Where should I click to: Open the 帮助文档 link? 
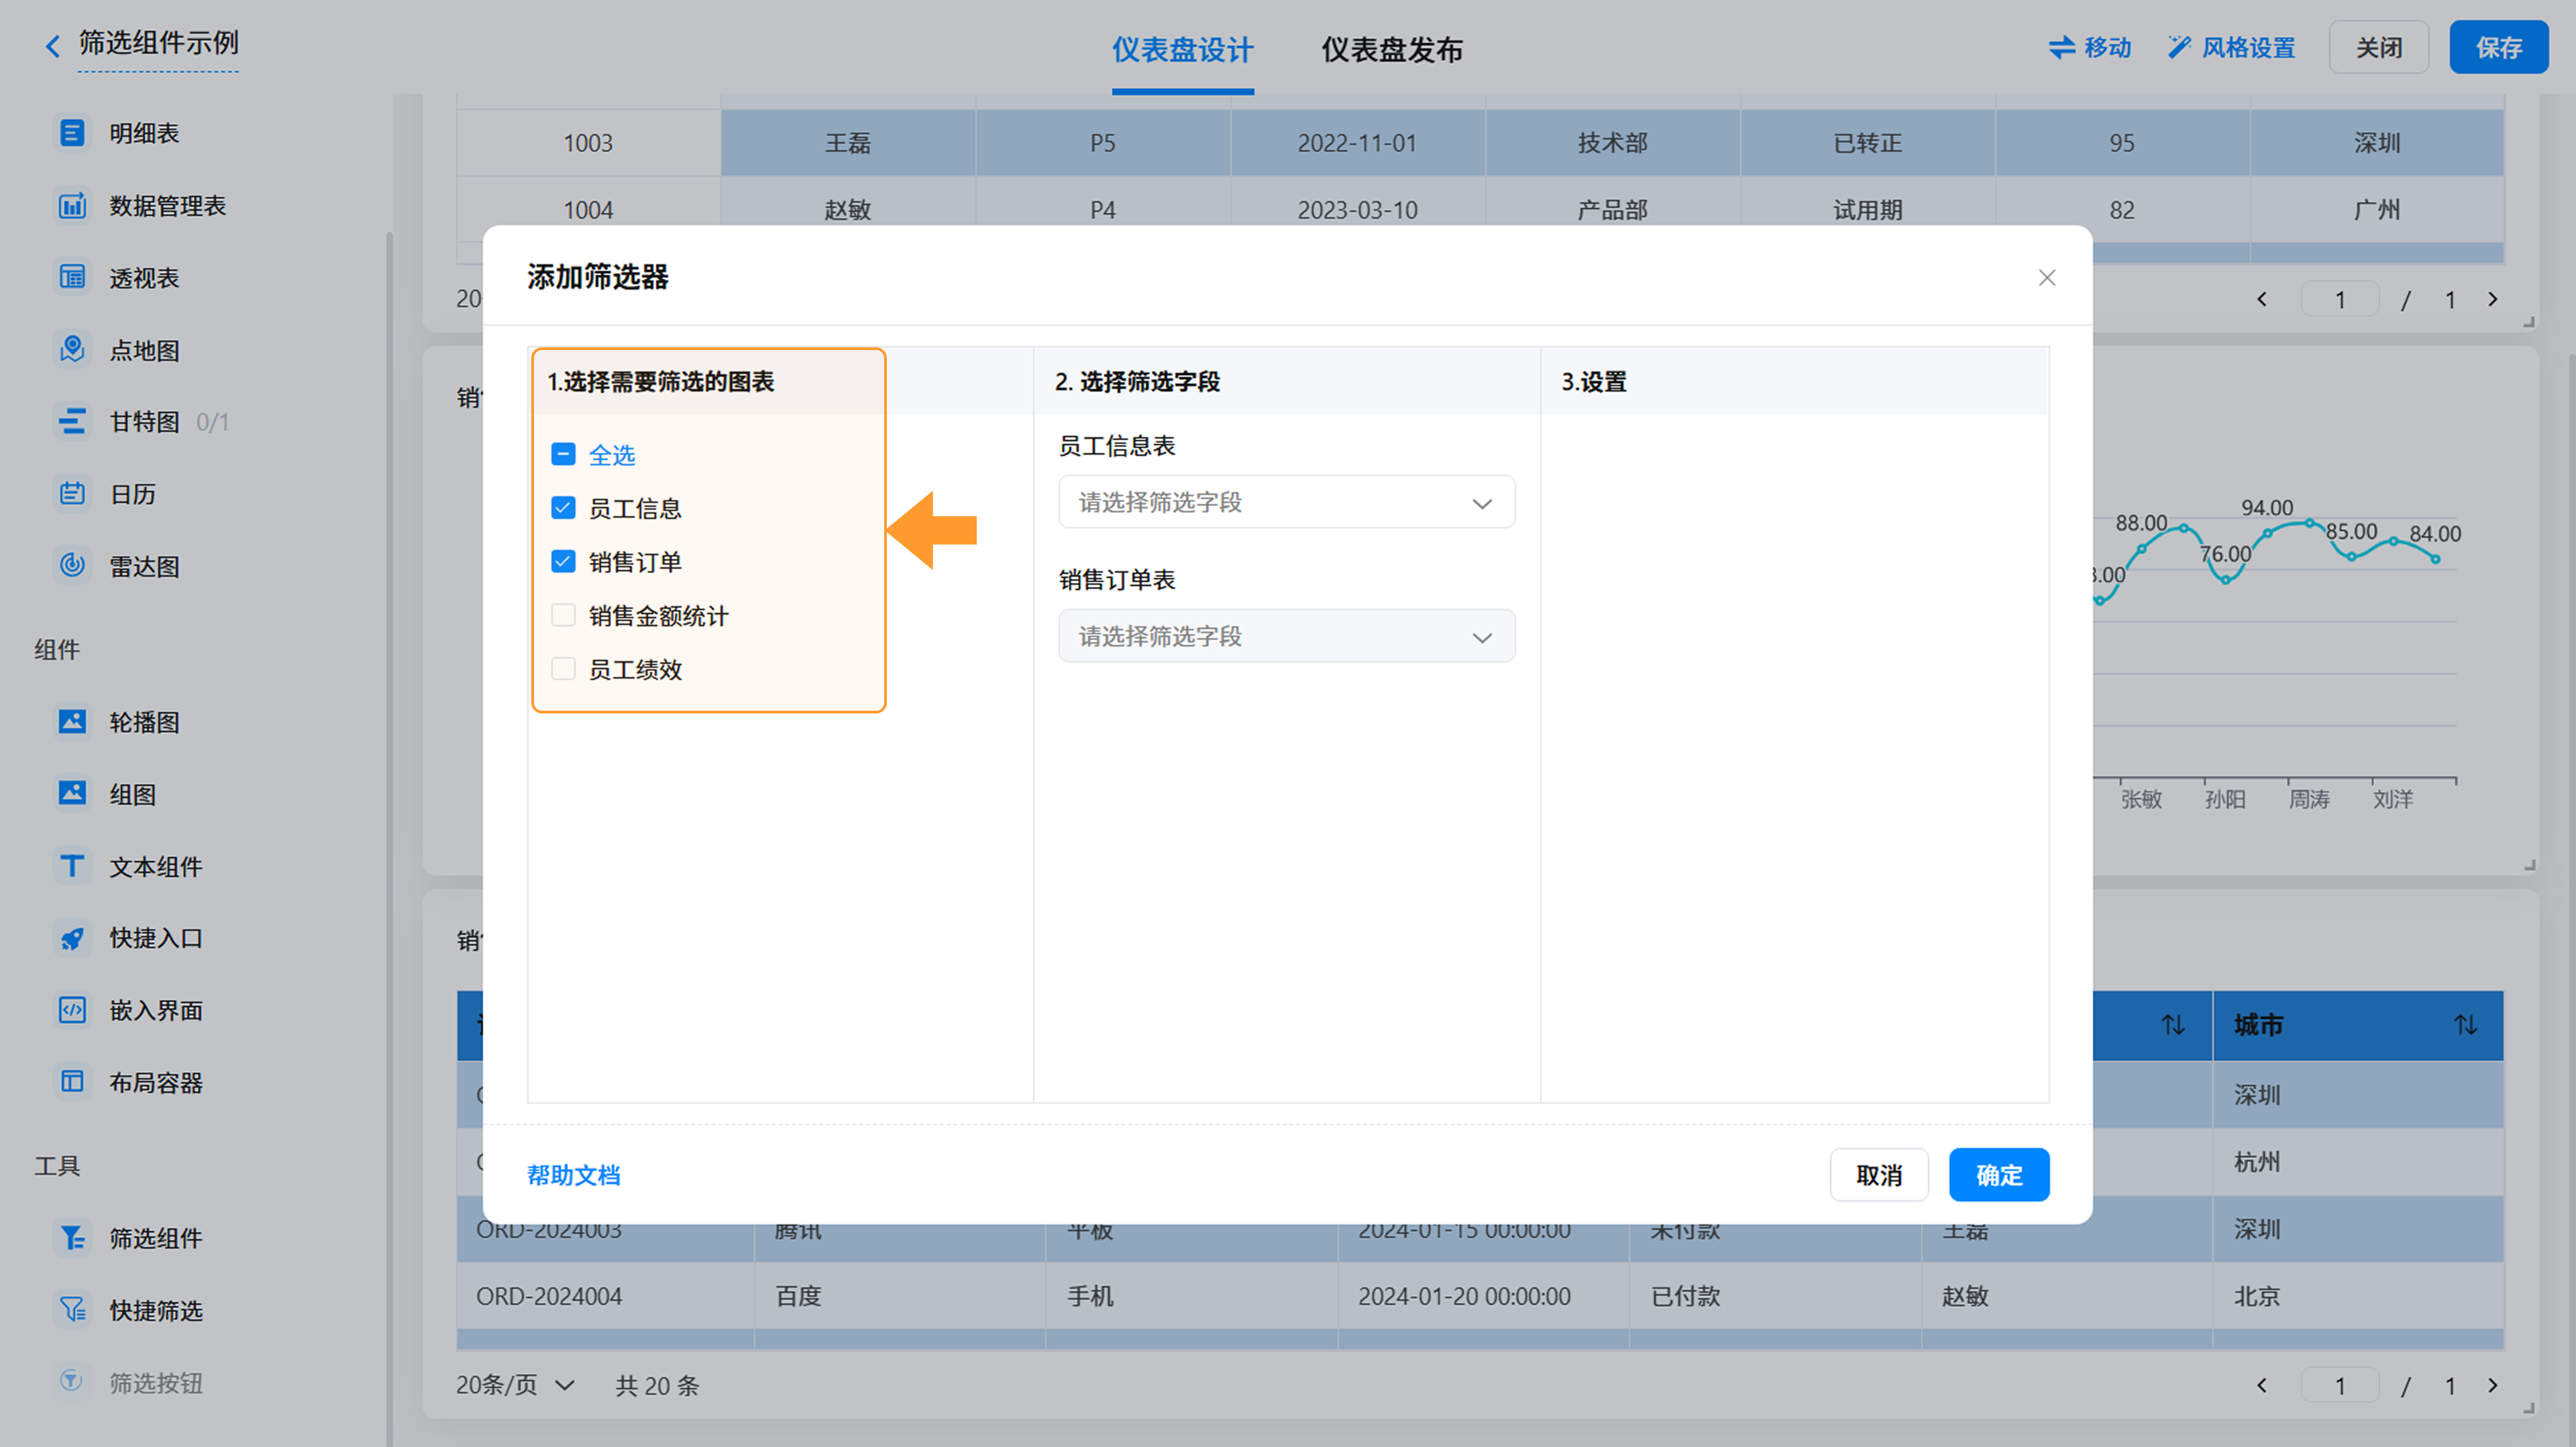pos(574,1174)
